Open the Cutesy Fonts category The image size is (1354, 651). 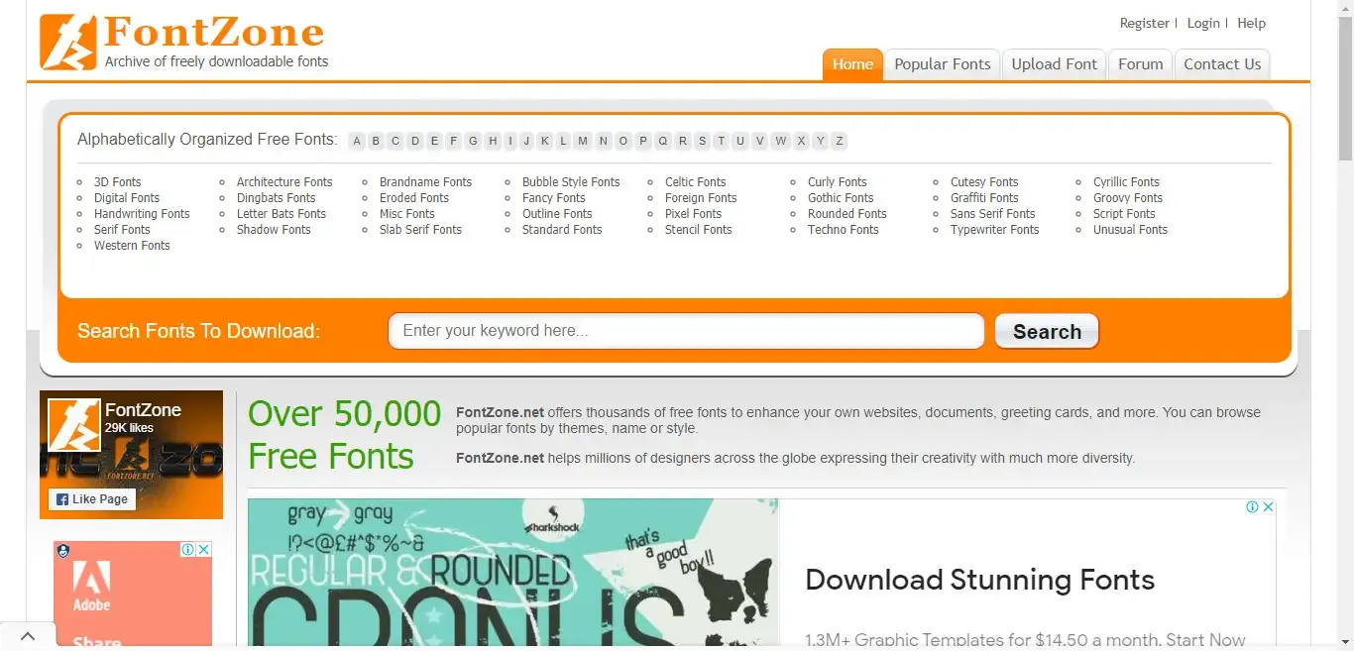click(x=984, y=182)
